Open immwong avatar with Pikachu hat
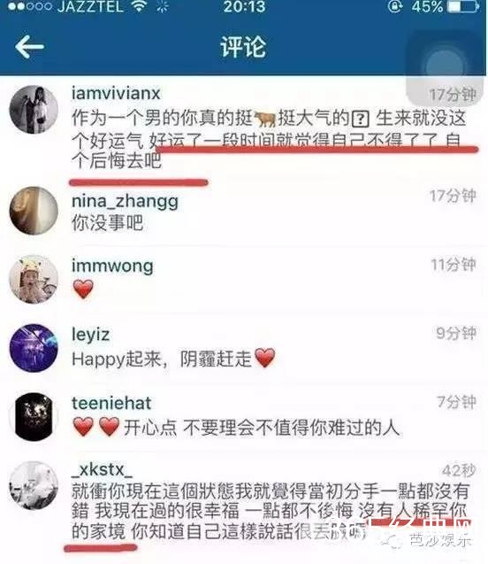The width and height of the screenshot is (488, 564). point(34,280)
